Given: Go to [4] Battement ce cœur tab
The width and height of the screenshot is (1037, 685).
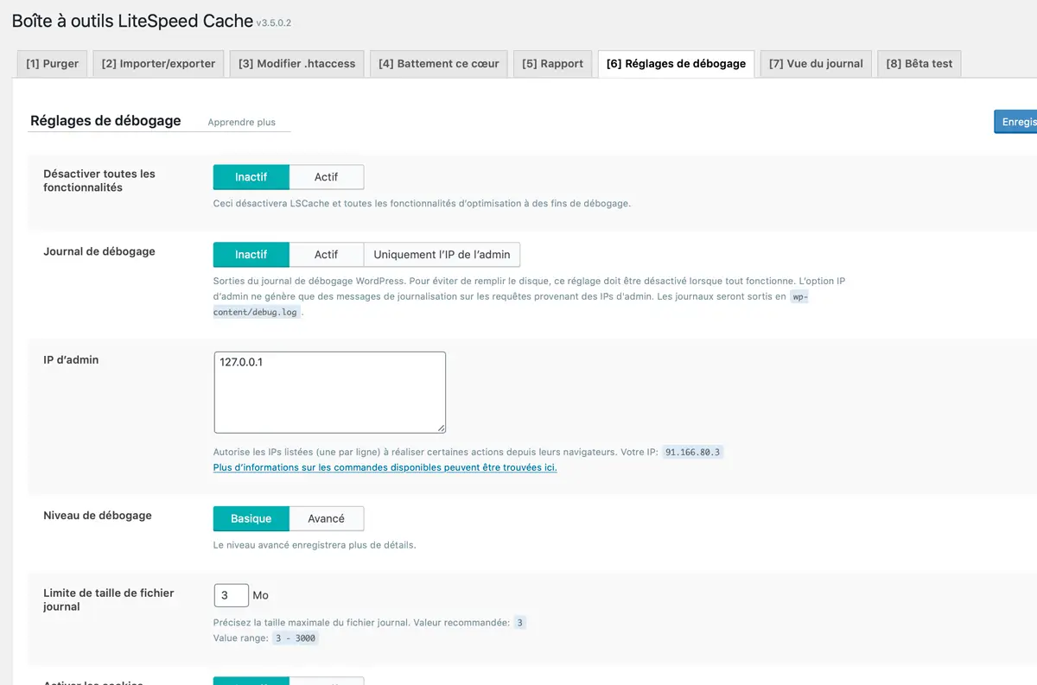Looking at the screenshot, I should coord(439,64).
